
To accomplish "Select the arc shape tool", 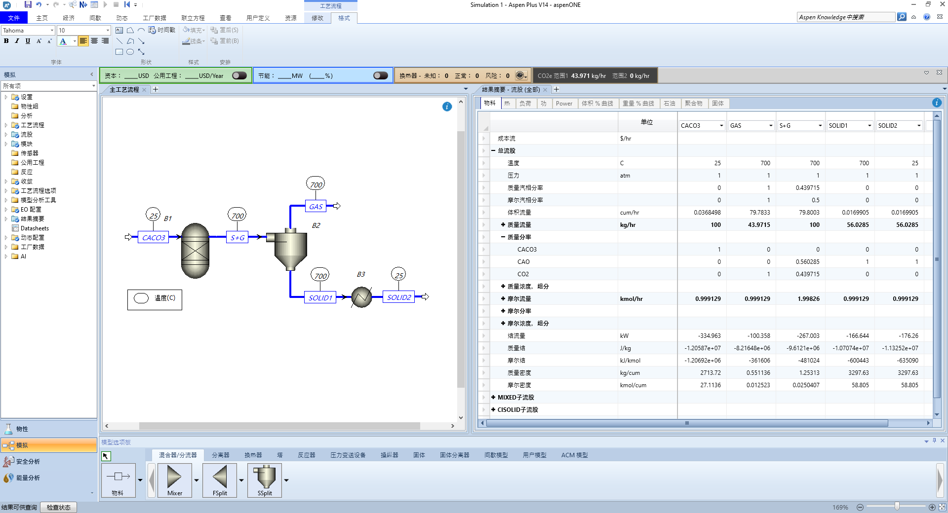I will (x=141, y=30).
